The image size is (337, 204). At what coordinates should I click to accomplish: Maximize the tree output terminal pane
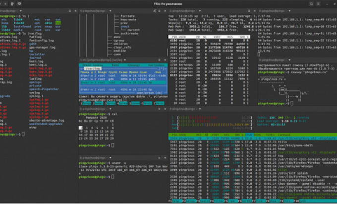tap(160, 11)
